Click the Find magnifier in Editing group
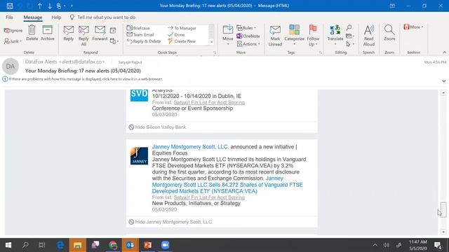 pyautogui.click(x=349, y=27)
